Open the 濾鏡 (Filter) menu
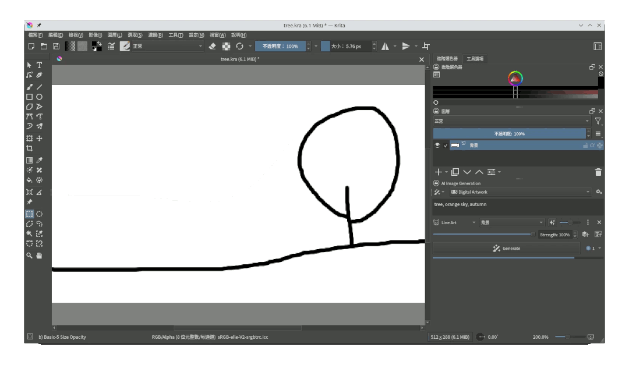629x372 pixels. pyautogui.click(x=156, y=35)
